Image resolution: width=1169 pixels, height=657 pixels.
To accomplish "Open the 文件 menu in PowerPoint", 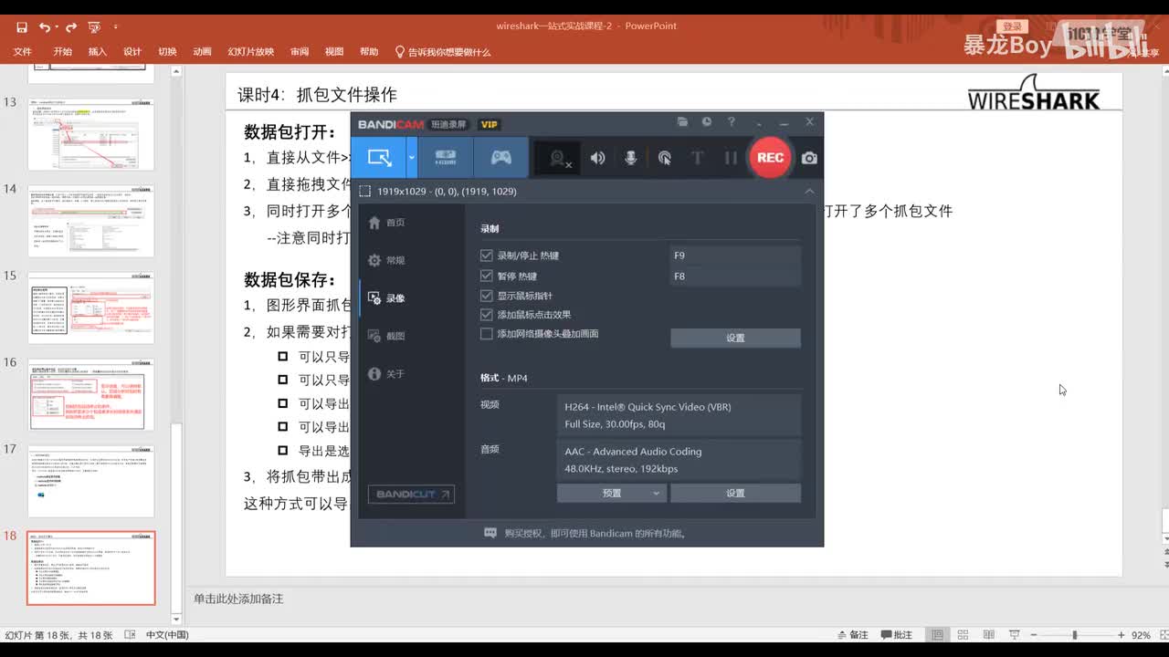I will tap(23, 52).
